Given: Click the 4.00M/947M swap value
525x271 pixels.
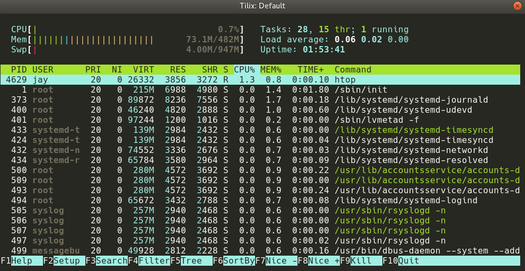Looking at the screenshot, I should (x=213, y=50).
